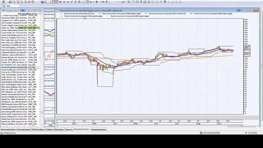Select the Tesla, Inc. TSLA_SPB row
This screenshot has width=263, height=148.
20,28
